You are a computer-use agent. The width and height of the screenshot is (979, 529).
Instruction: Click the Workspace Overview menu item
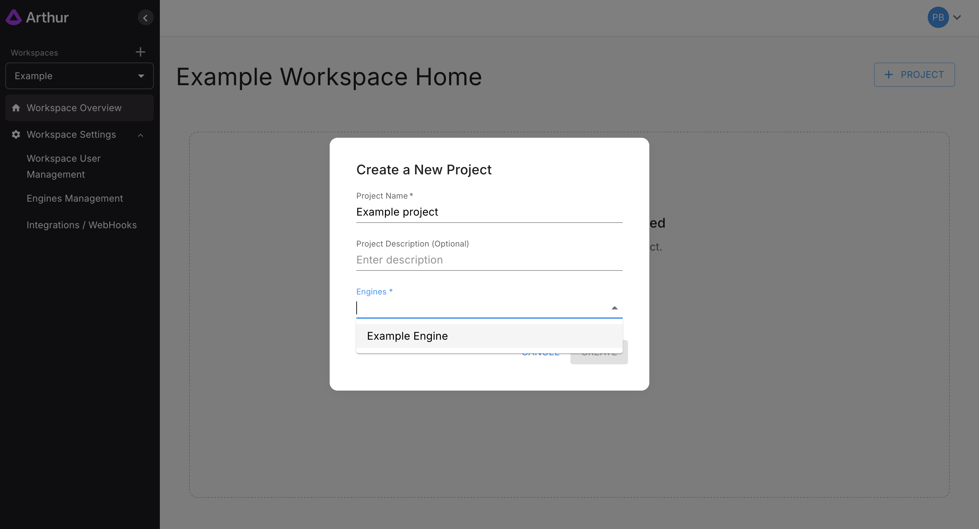74,108
